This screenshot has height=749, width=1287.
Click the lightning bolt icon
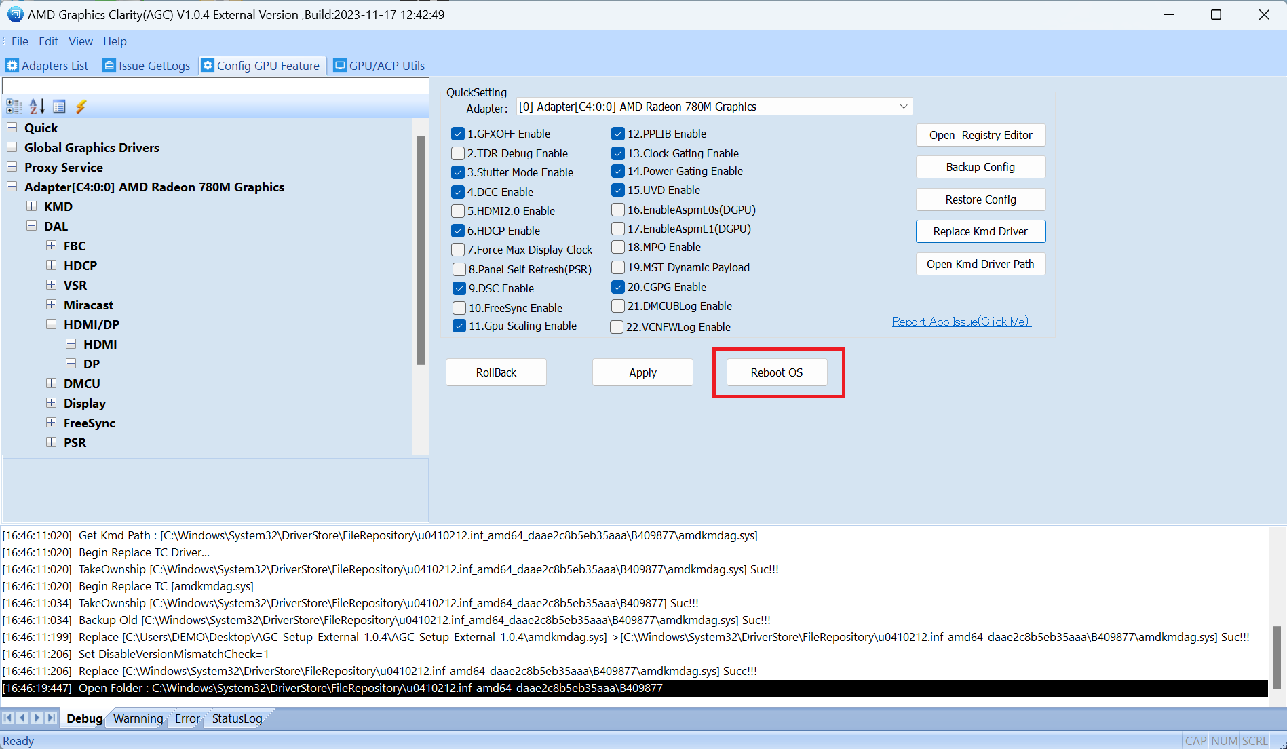[81, 107]
